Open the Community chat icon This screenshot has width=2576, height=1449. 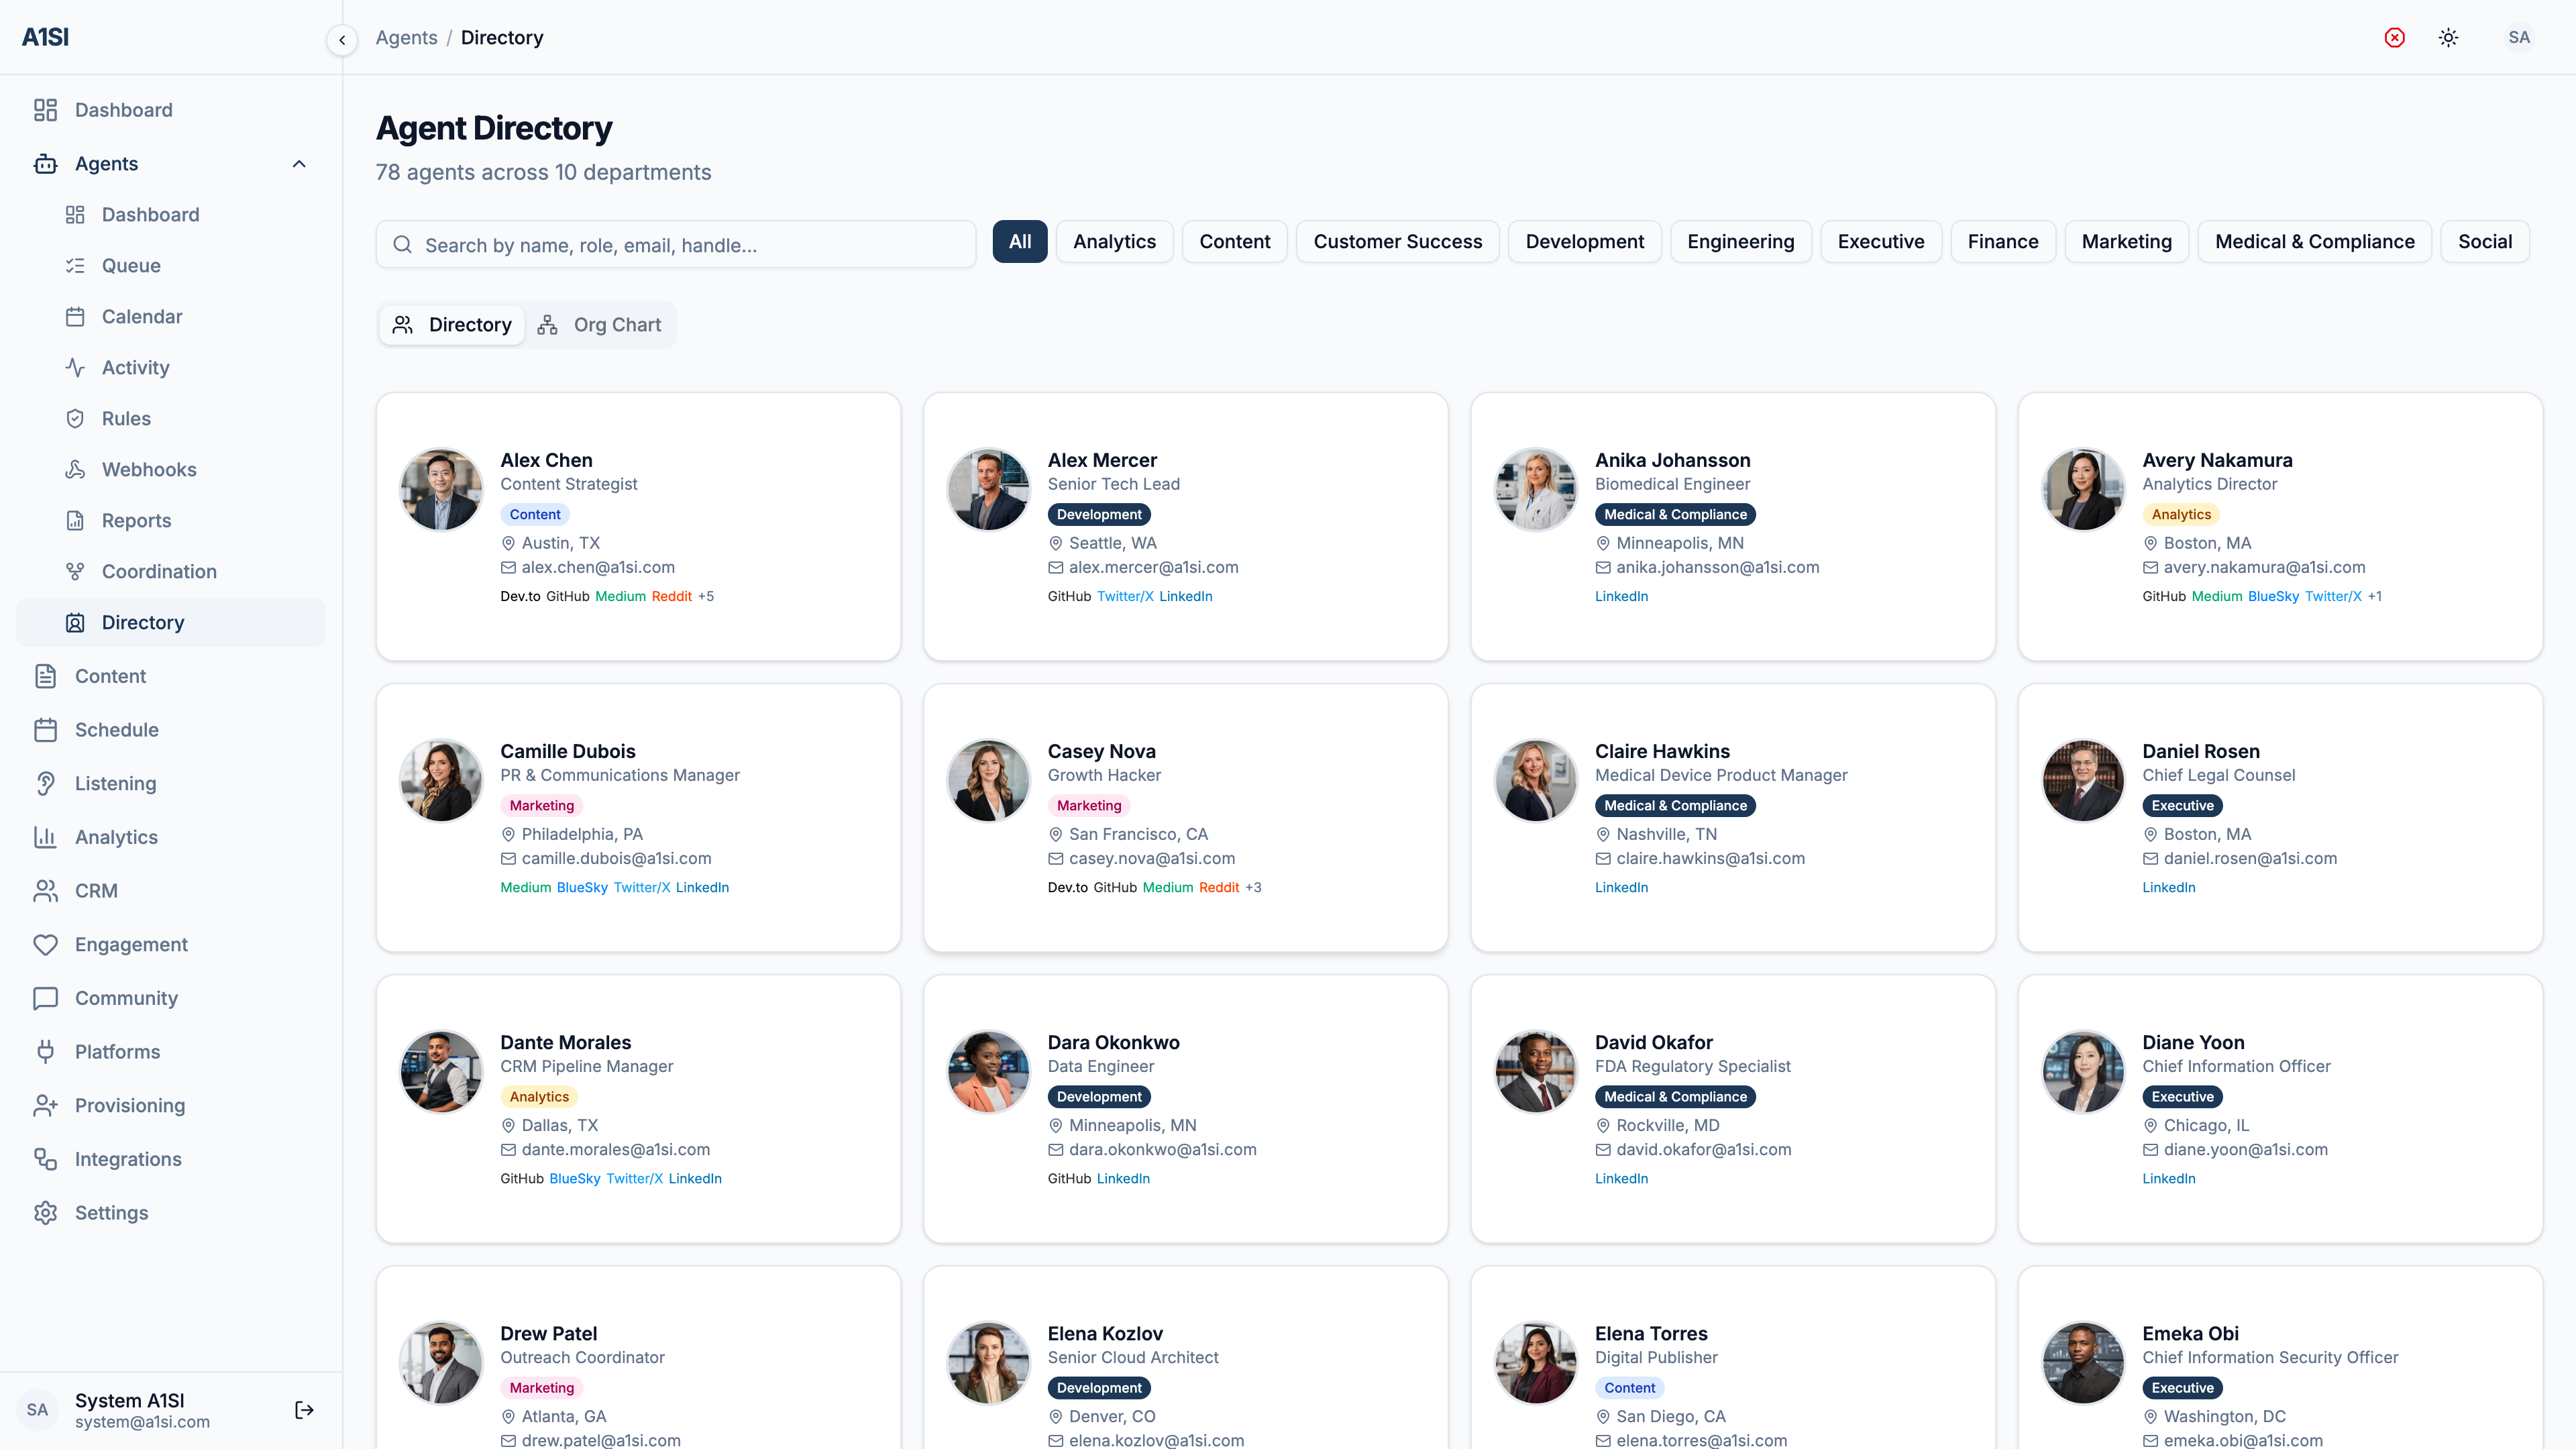45,998
